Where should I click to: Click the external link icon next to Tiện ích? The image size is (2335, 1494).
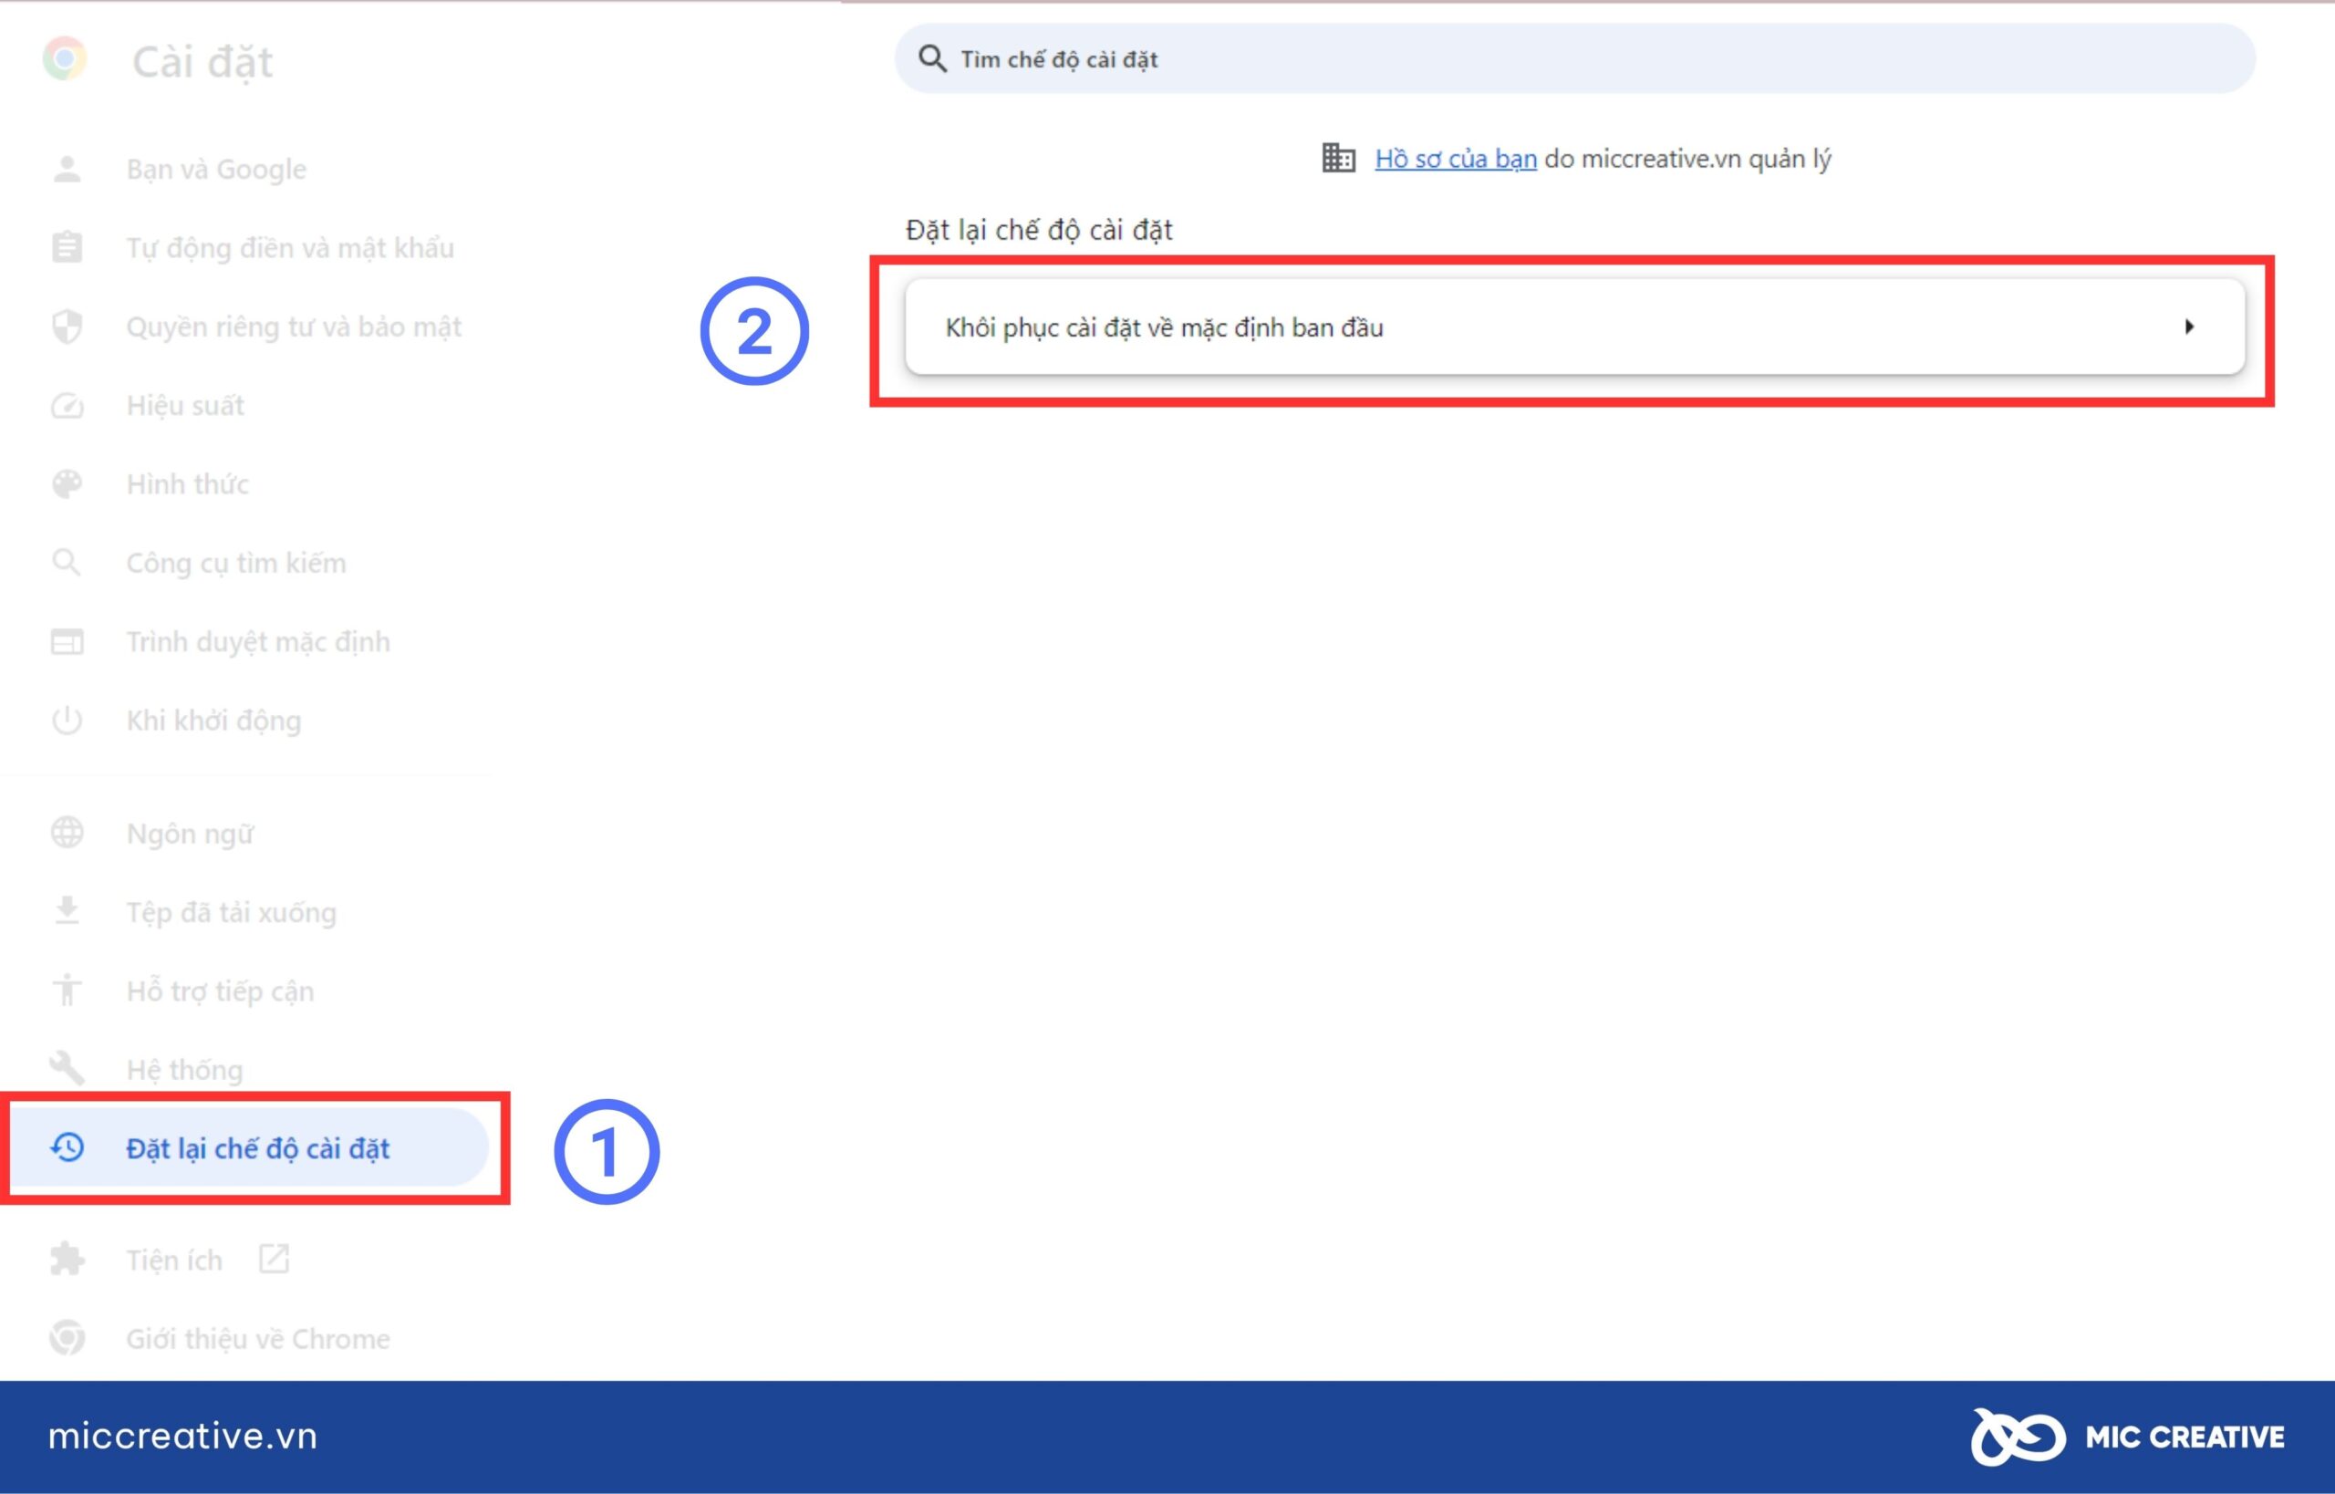click(275, 1260)
